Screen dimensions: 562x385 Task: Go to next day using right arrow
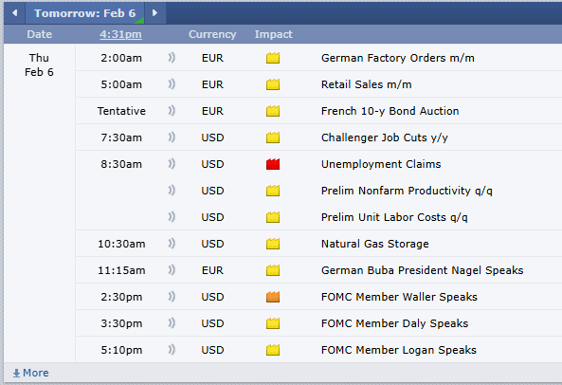point(154,13)
